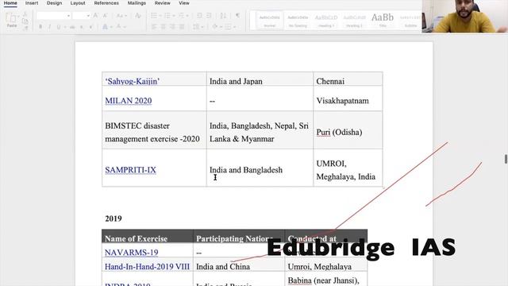The image size is (508, 286).
Task: Expand the underline style dropdown arrow
Action: tap(64, 27)
